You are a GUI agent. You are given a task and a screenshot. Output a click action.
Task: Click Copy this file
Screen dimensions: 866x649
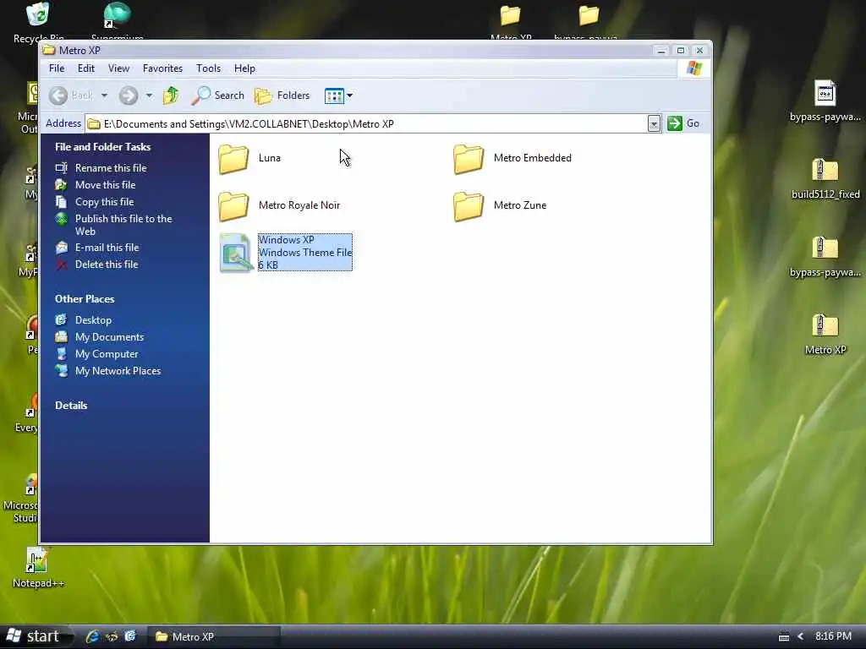tap(104, 202)
